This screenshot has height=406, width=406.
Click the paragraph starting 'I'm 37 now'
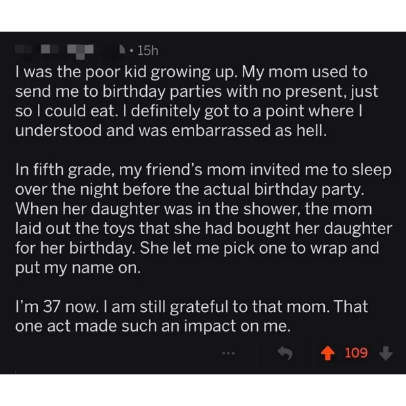191,316
